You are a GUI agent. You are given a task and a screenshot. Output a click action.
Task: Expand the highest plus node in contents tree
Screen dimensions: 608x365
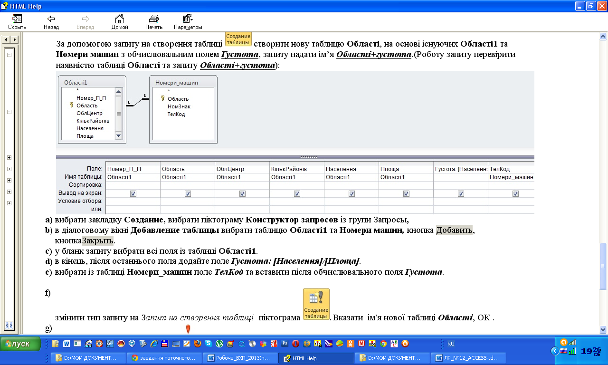click(x=9, y=158)
